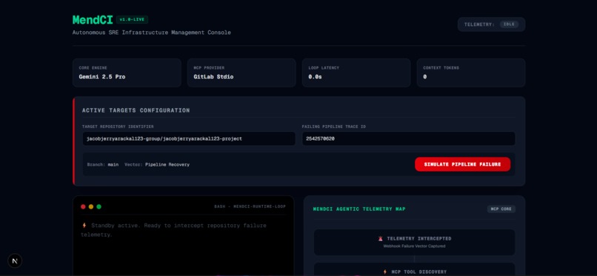This screenshot has width=597, height=276.
Task: Click the Telemetry Intercepted node
Action: click(414, 242)
